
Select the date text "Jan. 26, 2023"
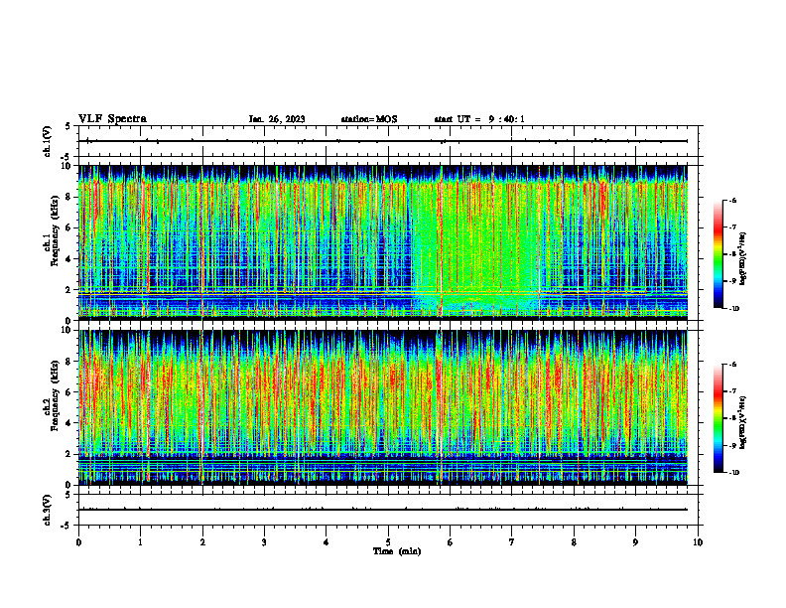(x=277, y=119)
